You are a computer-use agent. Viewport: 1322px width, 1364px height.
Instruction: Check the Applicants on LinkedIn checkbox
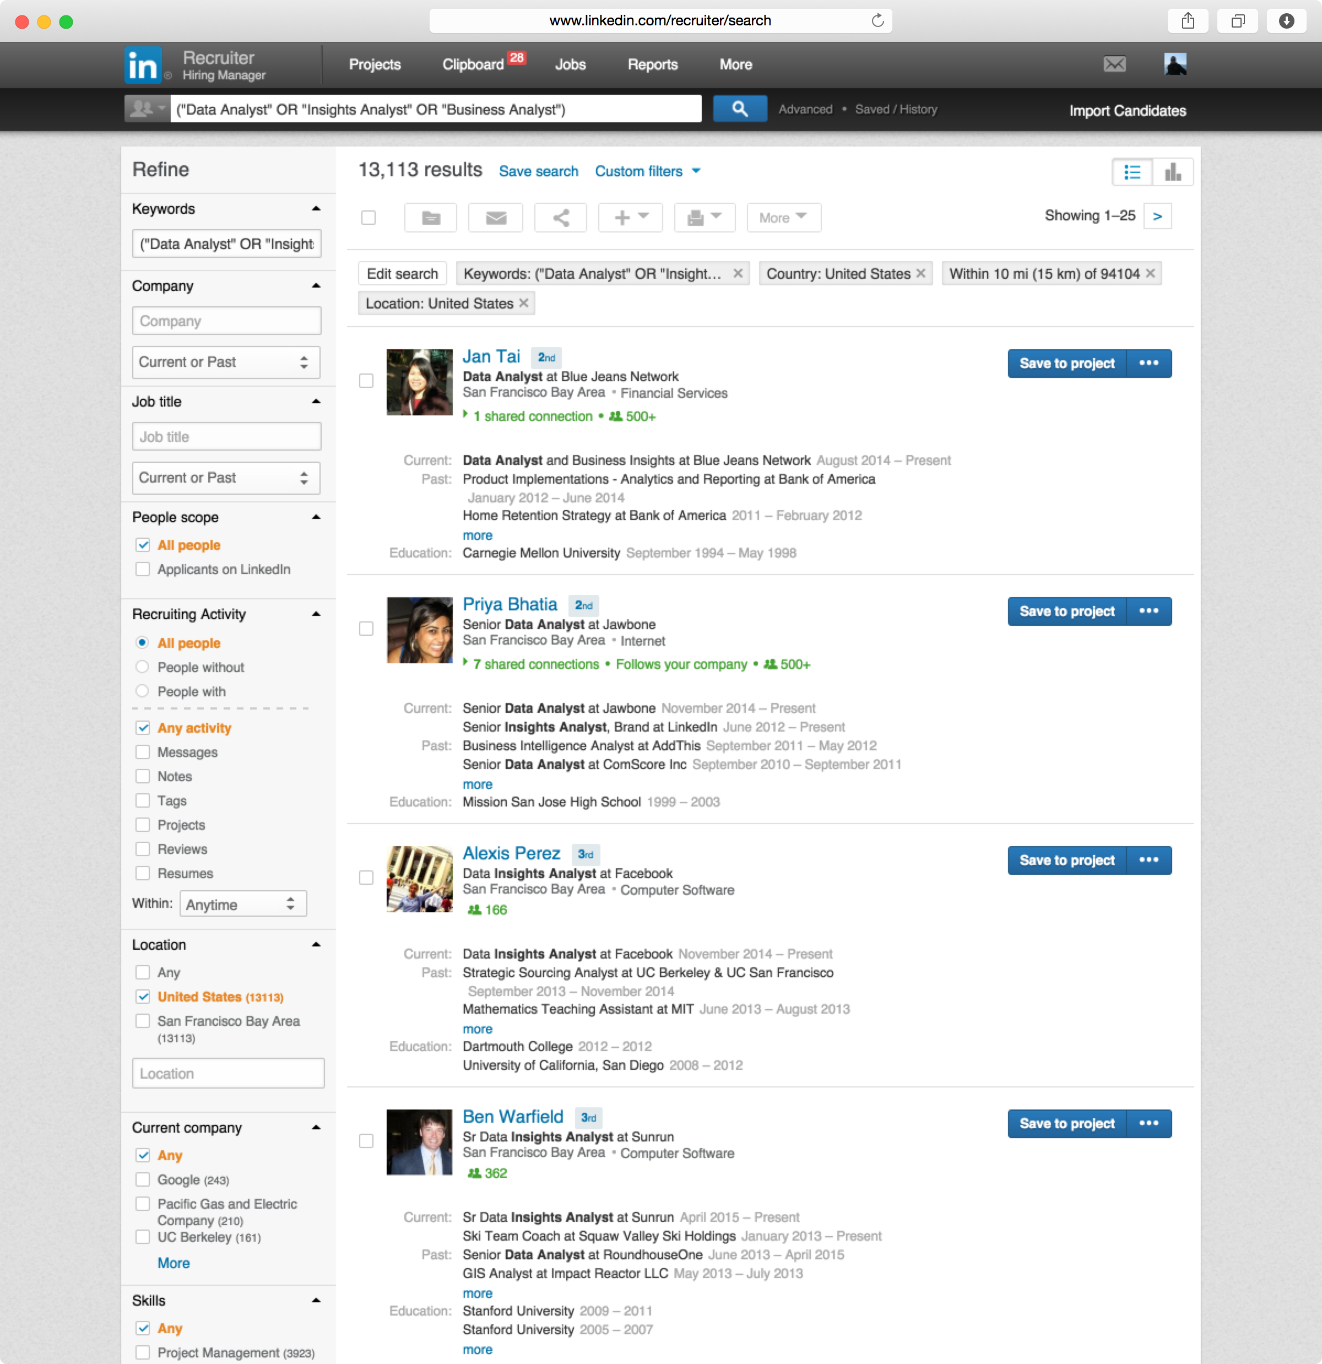tap(143, 569)
